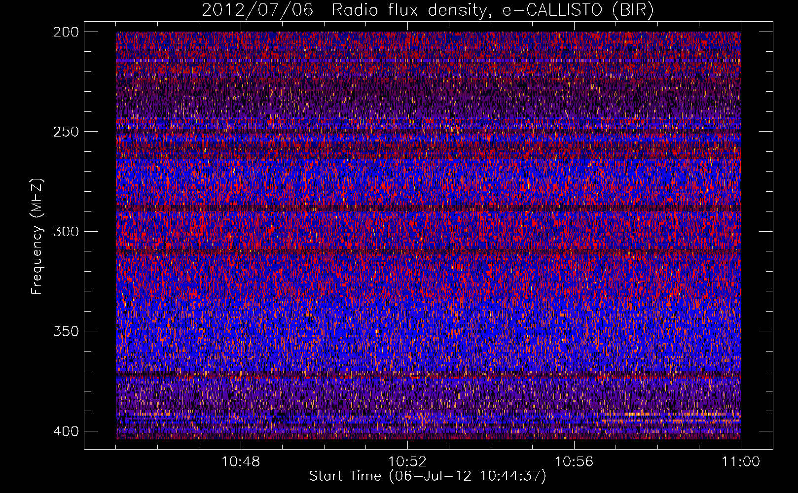
Task: Click the plot title '2012/07/06 Radio flux density, e-CALLISTO (BIR)'
Action: click(x=428, y=10)
